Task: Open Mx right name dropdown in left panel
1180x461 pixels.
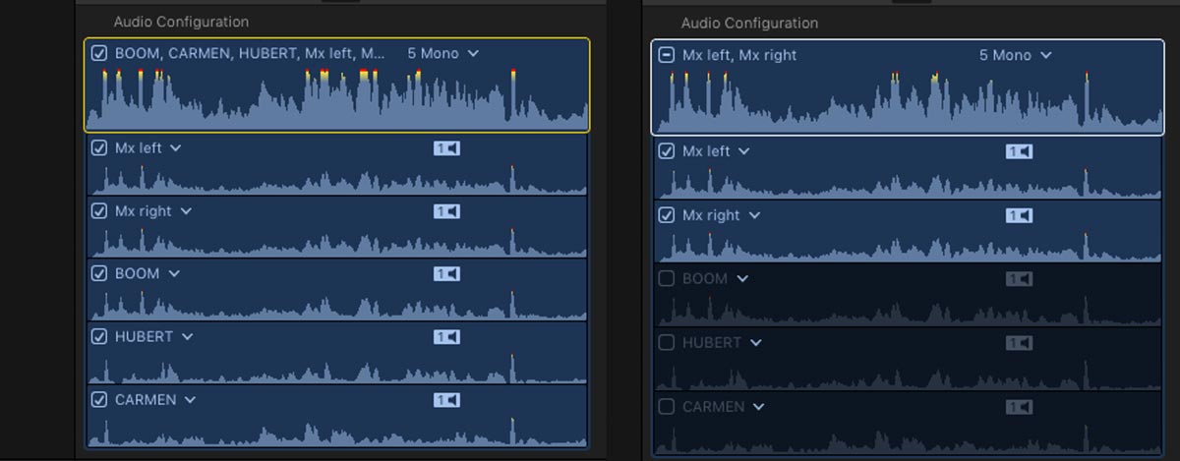Action: click(185, 211)
